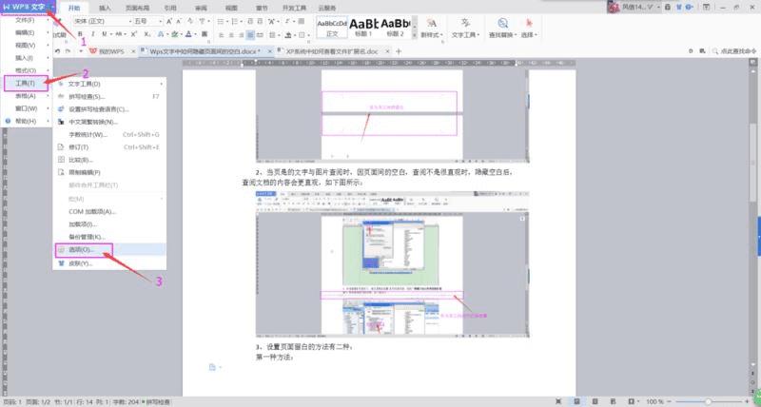Viewport: 761px width, 407px height.
Task: Select 选项(O)... in the tools menu
Action: point(109,249)
